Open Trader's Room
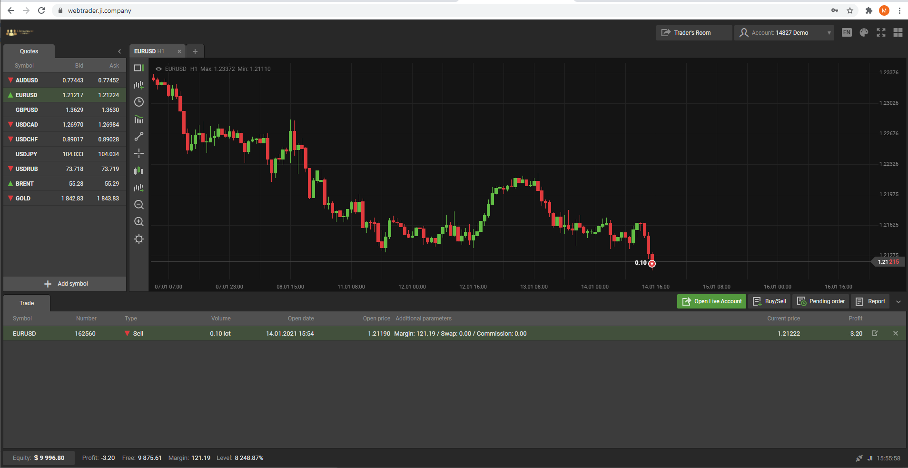Image resolution: width=908 pixels, height=468 pixels. (694, 33)
